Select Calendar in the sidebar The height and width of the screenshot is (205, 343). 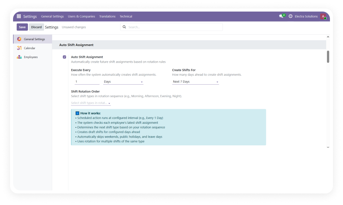(32, 48)
